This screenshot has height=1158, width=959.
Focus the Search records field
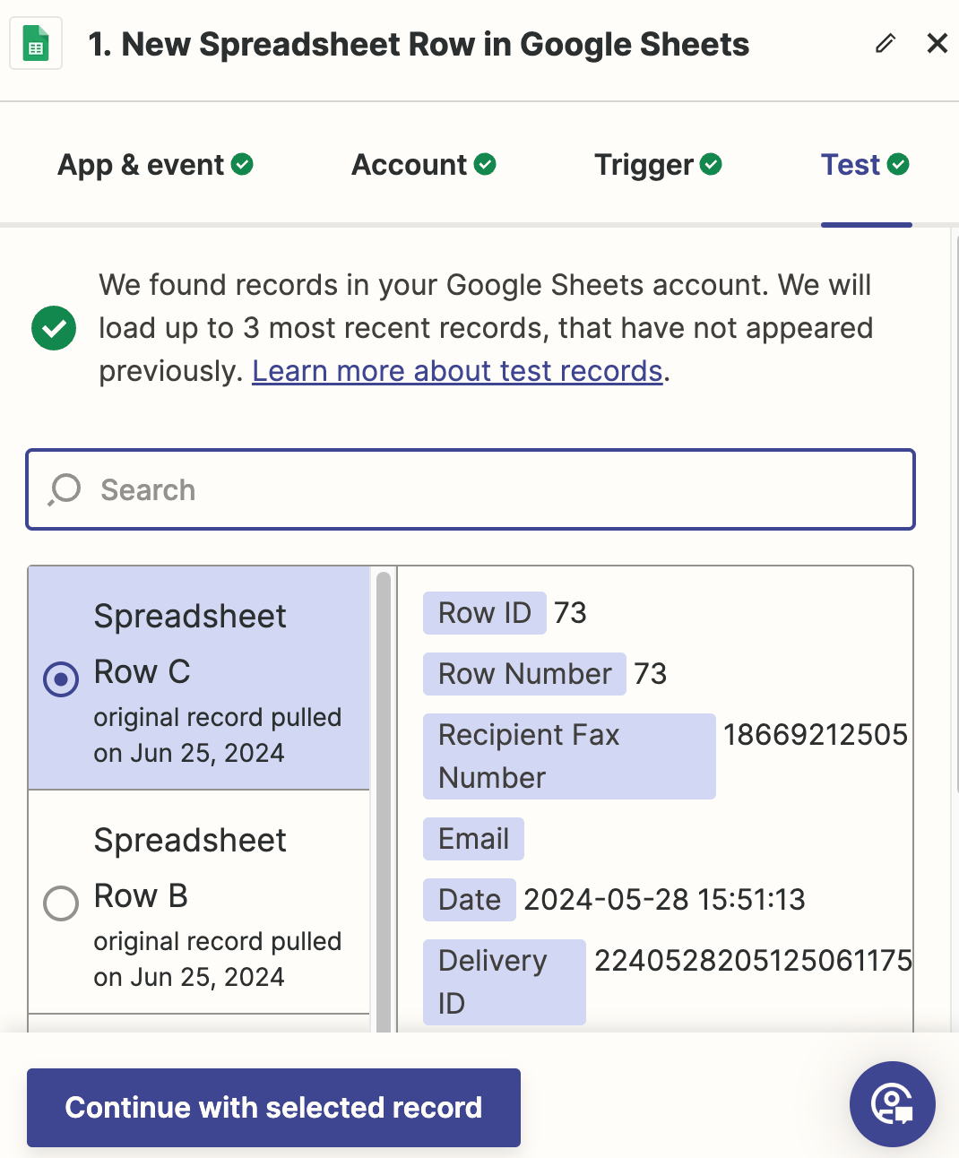471,489
